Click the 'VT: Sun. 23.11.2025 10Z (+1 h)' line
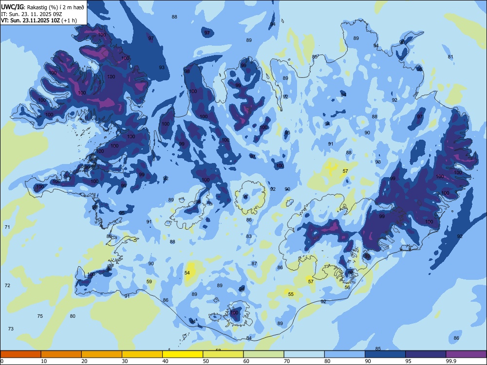This screenshot has width=487, height=365. [x=39, y=20]
